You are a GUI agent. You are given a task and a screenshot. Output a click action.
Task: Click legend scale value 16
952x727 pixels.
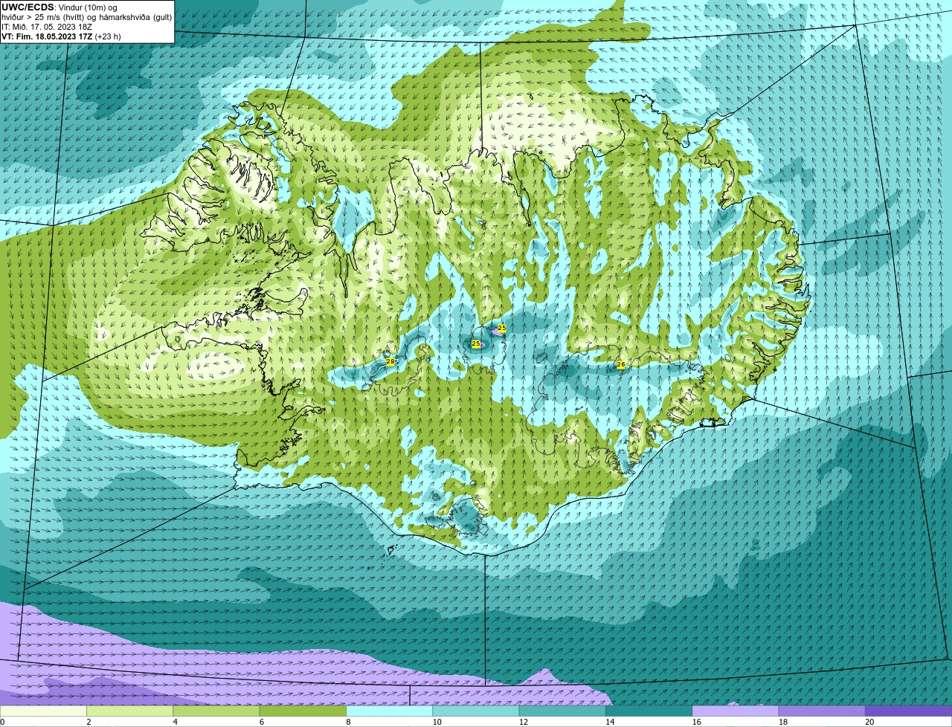(x=695, y=722)
